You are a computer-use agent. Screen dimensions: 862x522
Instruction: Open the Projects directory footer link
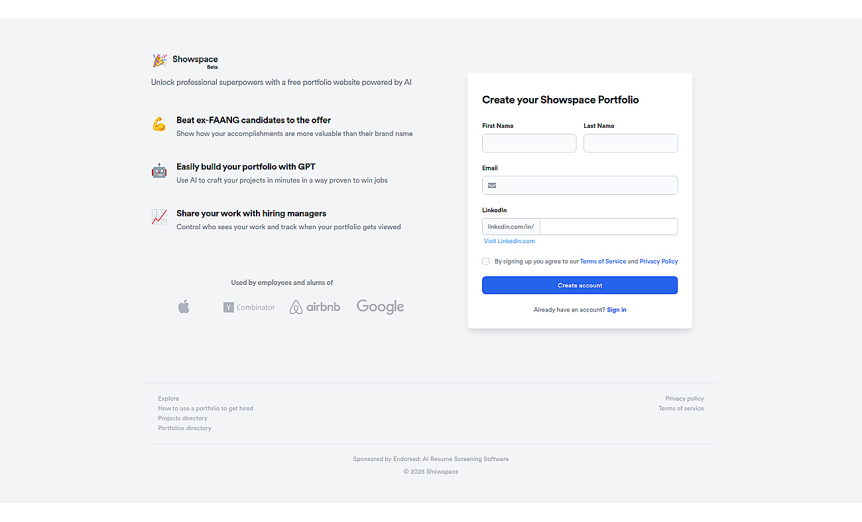pyautogui.click(x=182, y=419)
